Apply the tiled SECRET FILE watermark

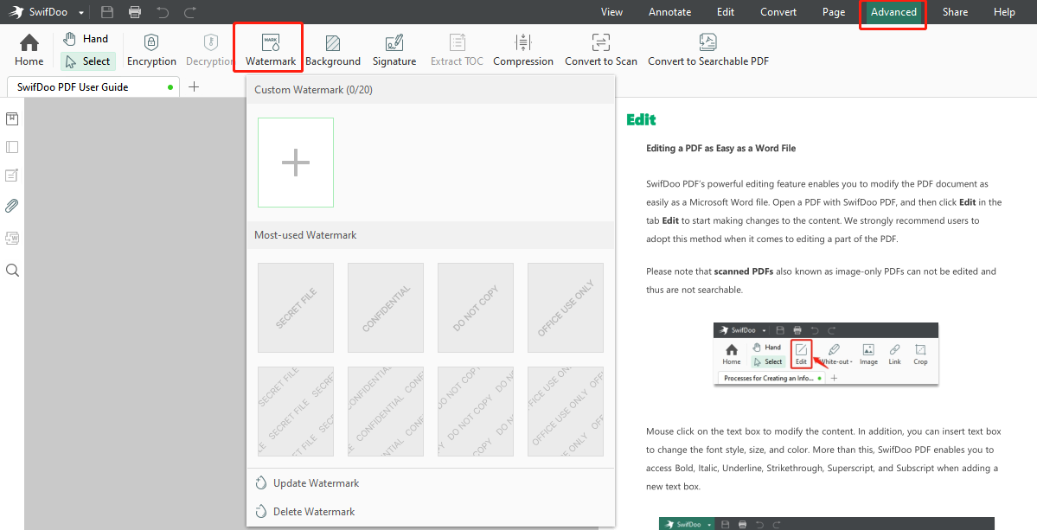(296, 412)
